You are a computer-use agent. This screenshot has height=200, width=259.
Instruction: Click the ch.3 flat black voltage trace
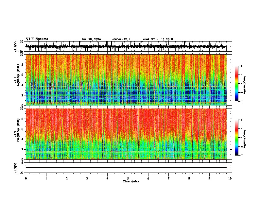pyautogui.click(x=126, y=167)
